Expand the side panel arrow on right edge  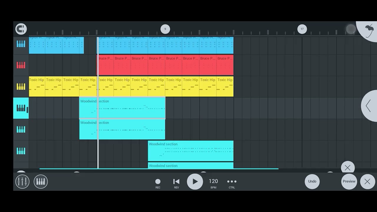369,106
